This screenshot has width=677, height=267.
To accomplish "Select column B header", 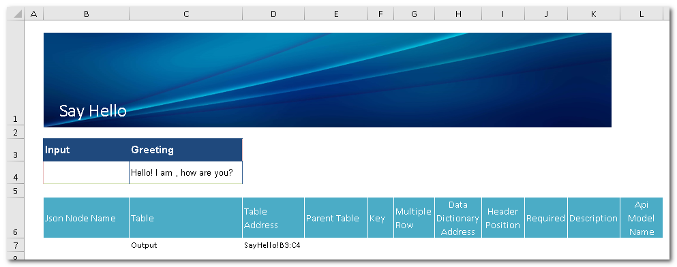I will tap(87, 14).
